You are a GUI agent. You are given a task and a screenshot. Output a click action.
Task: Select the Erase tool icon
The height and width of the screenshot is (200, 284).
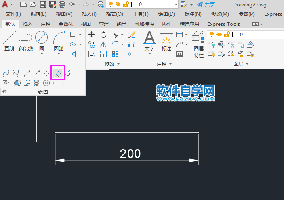[x=132, y=35]
